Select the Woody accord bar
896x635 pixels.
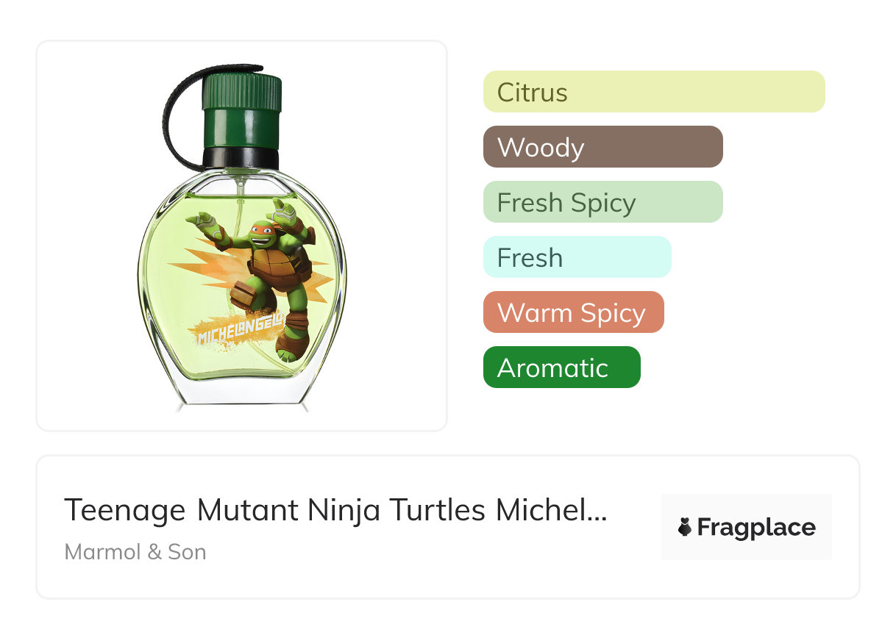point(602,147)
